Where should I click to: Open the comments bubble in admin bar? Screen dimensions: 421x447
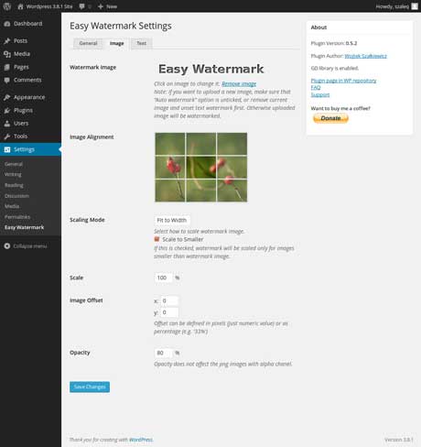point(81,6)
